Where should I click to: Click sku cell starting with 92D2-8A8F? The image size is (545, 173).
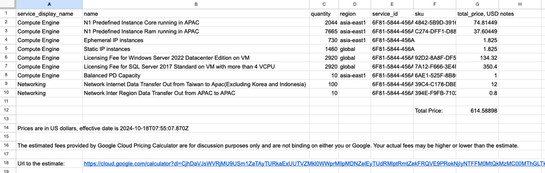(x=435, y=58)
